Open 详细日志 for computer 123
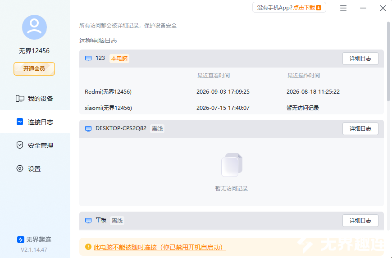392x258 pixels. click(360, 59)
